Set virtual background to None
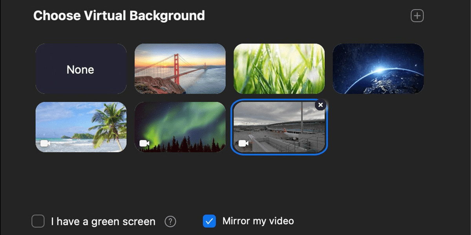The image size is (471, 235). tap(81, 69)
